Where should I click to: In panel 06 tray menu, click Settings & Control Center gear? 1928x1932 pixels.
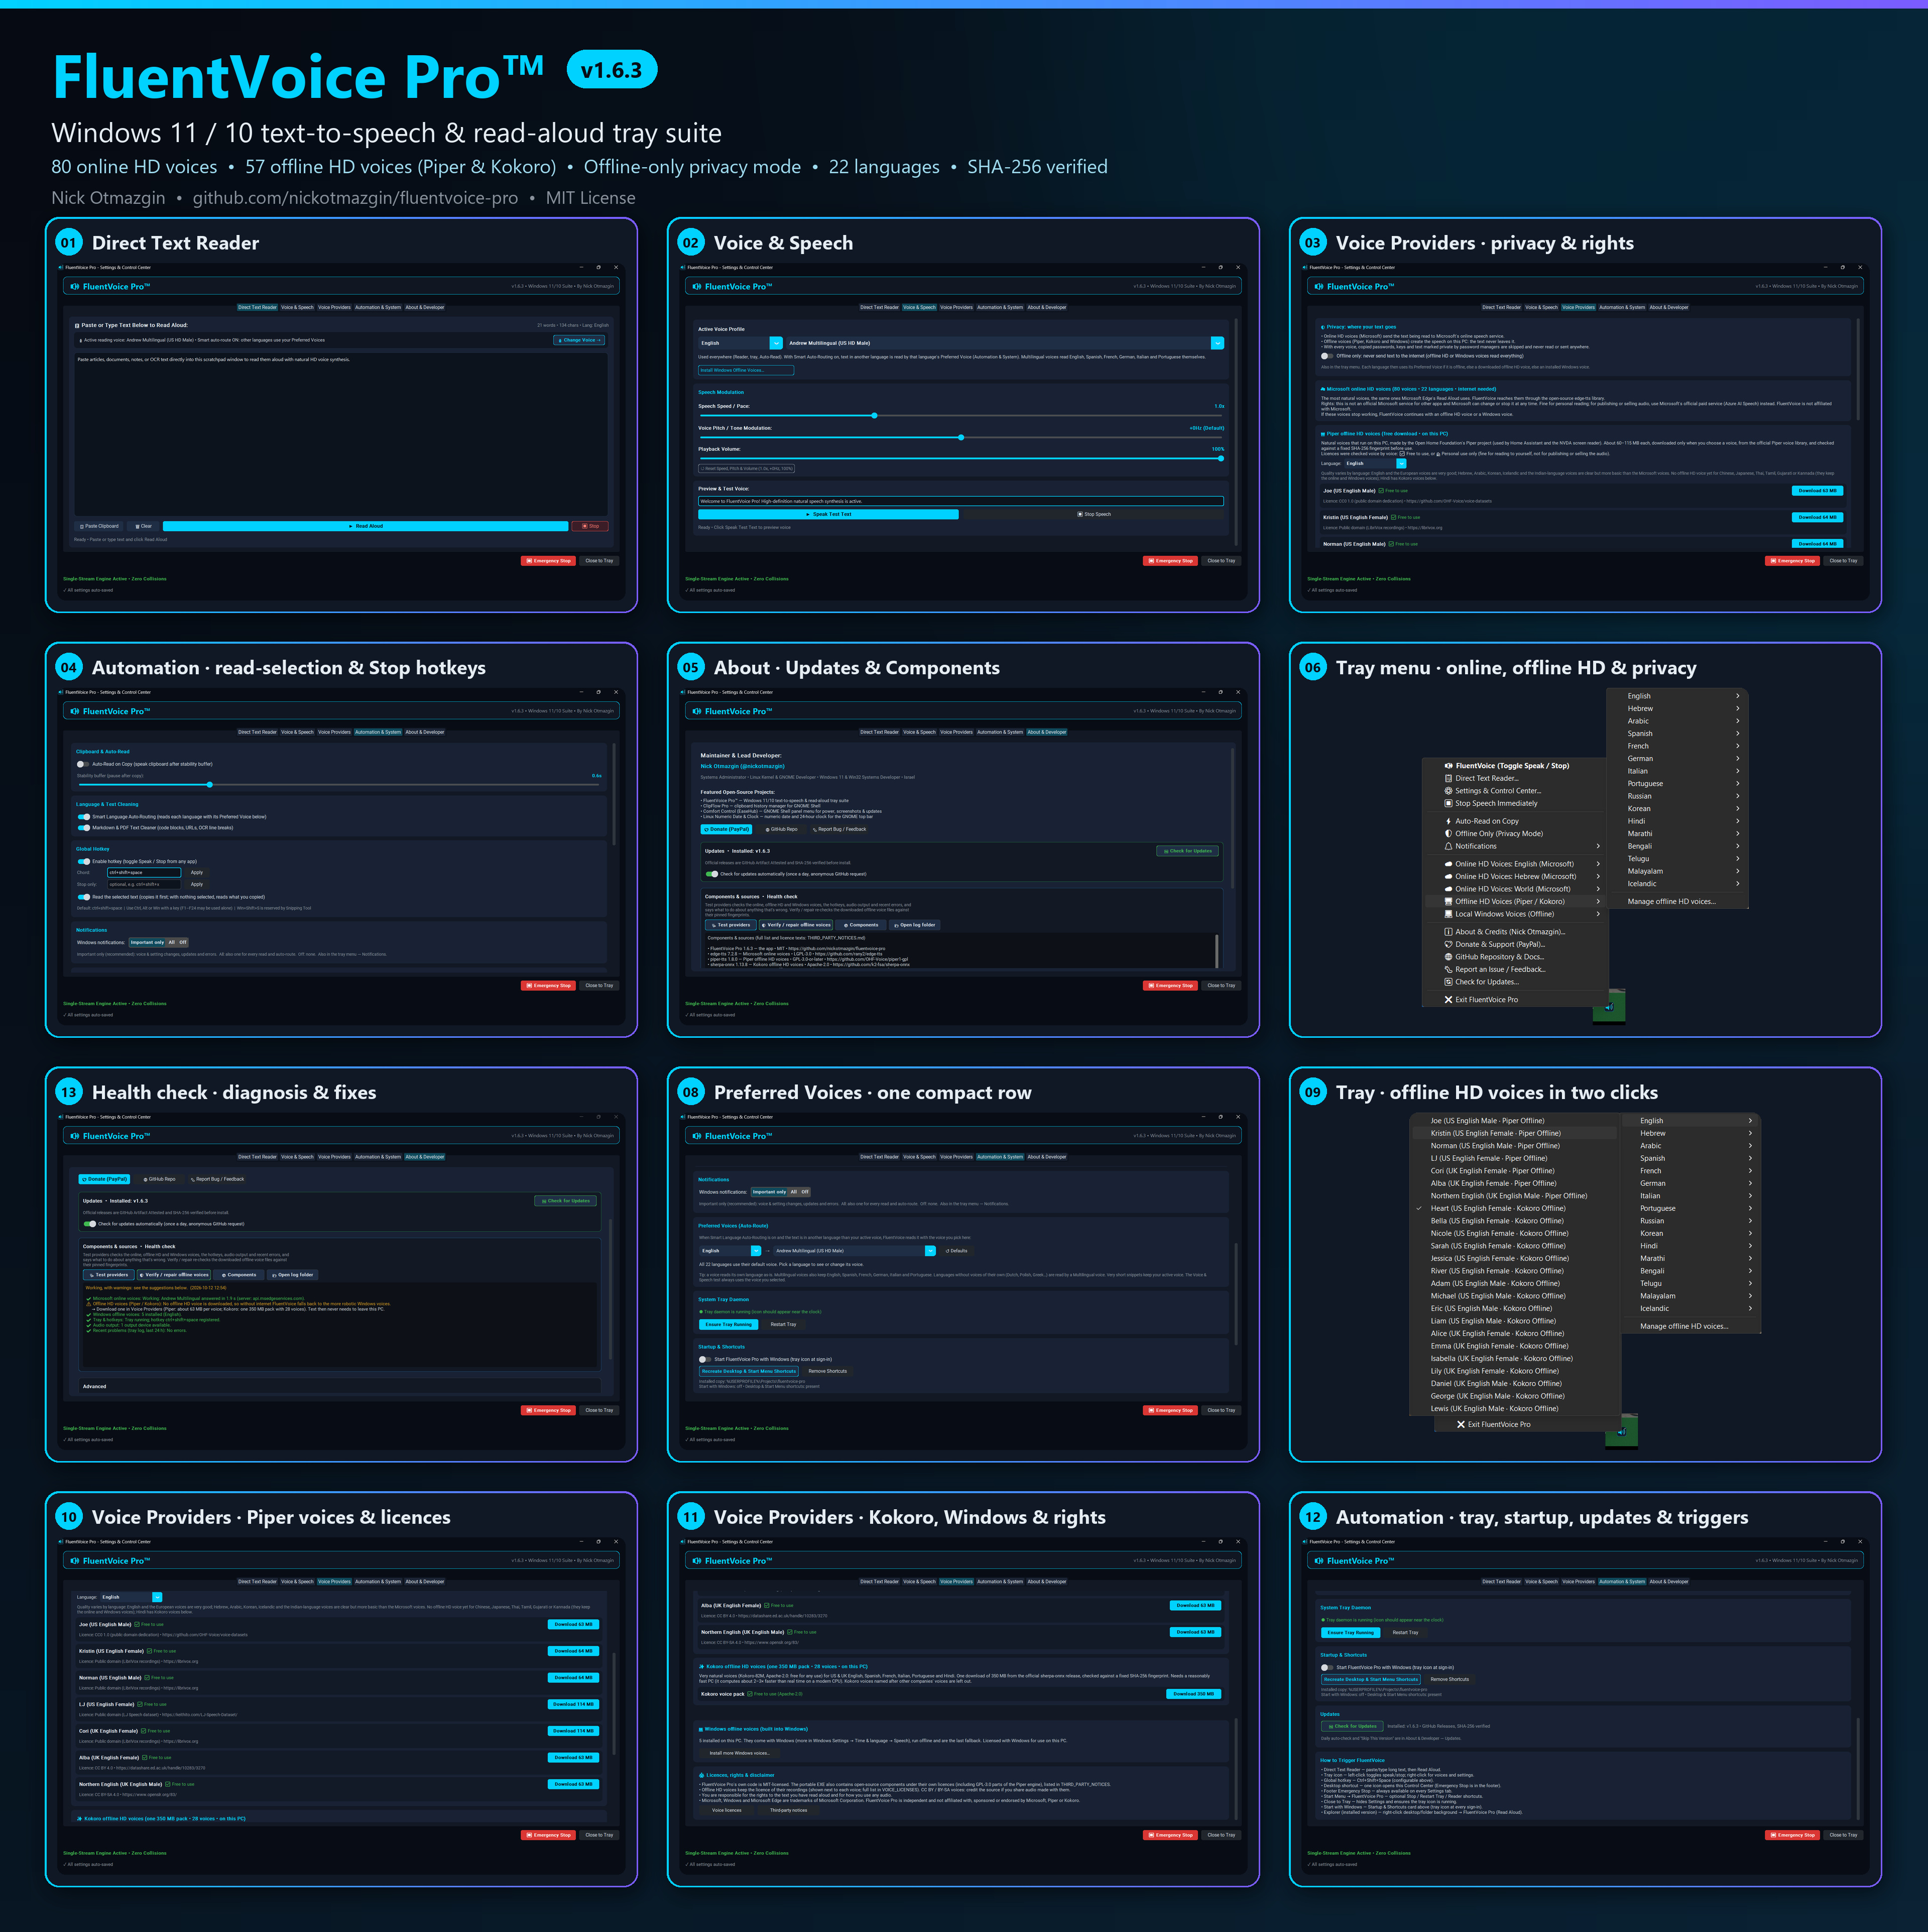pyautogui.click(x=1448, y=791)
